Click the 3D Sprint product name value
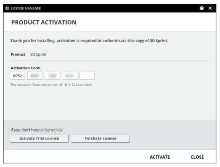The height and width of the screenshot is (167, 220). [38, 54]
